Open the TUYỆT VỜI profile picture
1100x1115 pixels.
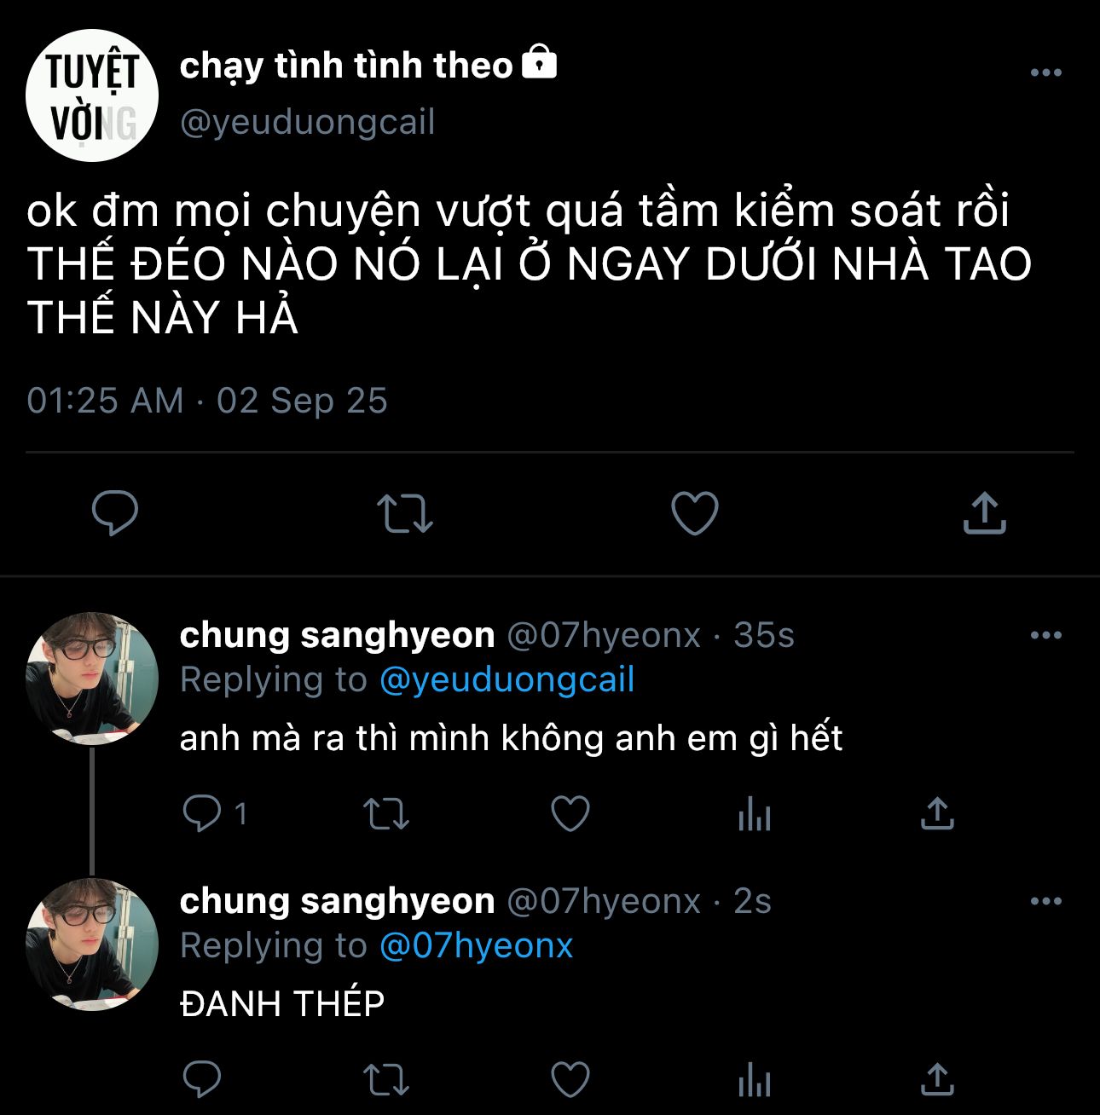point(92,95)
